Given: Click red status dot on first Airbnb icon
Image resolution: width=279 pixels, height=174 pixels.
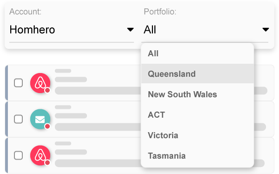Looking at the screenshot, I should click(47, 90).
